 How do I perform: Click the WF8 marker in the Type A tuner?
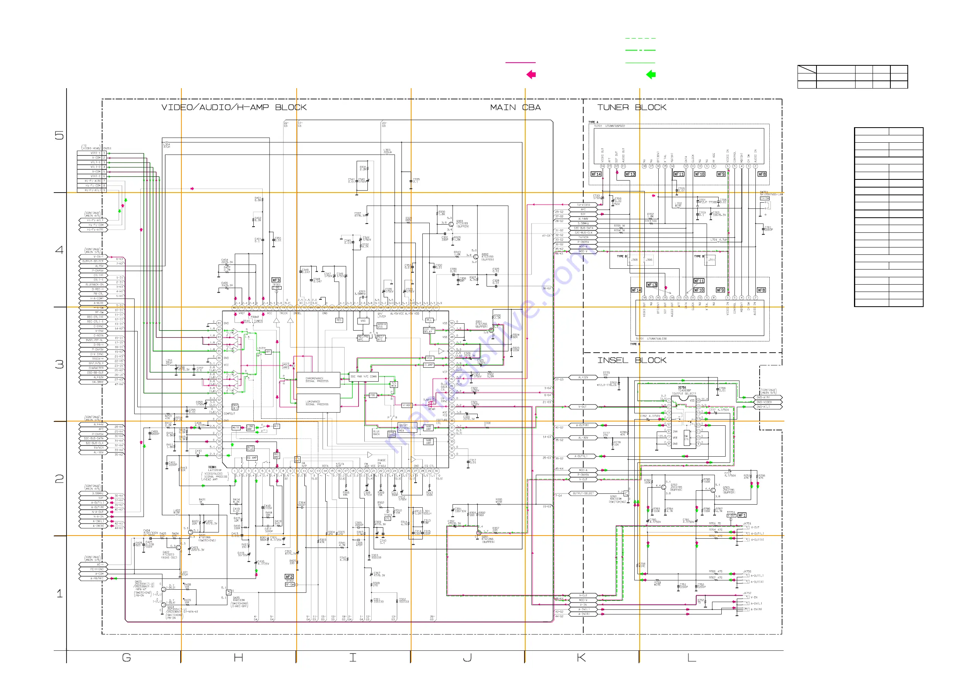[762, 174]
